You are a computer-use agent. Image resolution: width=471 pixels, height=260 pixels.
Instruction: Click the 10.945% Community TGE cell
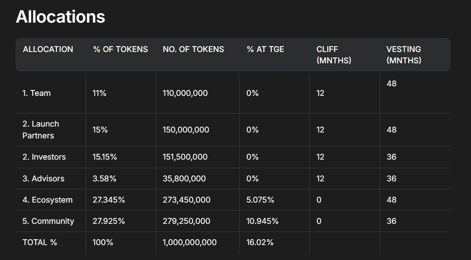click(262, 221)
